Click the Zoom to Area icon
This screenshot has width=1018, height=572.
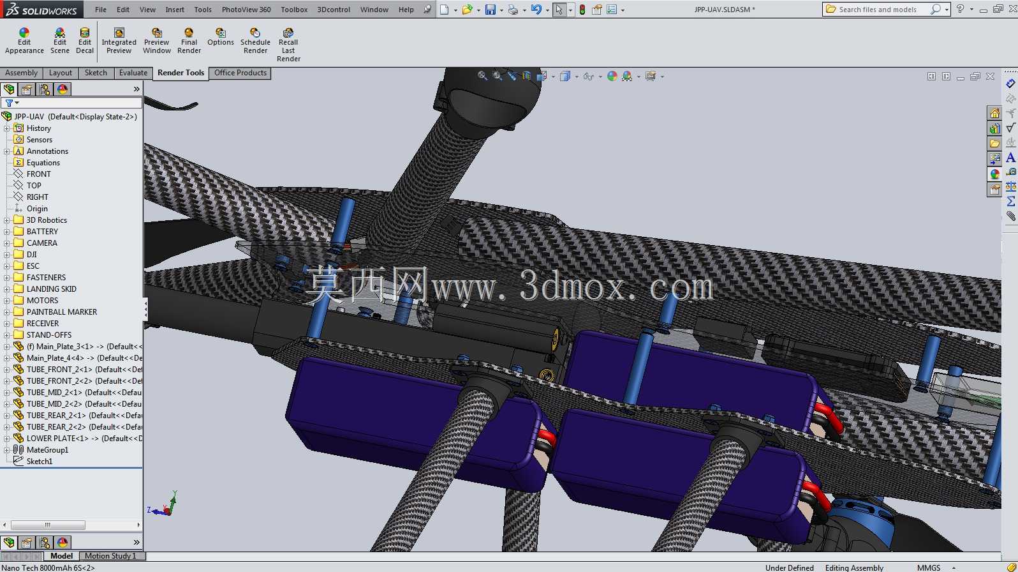(497, 76)
